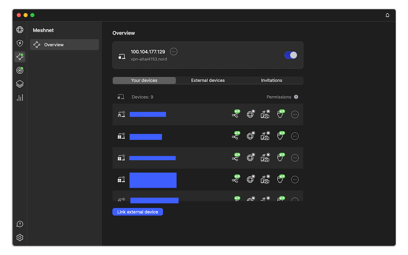Screen dimensions: 408x255
Task: Open the VPN globe section in sidebar
Action: click(x=20, y=30)
